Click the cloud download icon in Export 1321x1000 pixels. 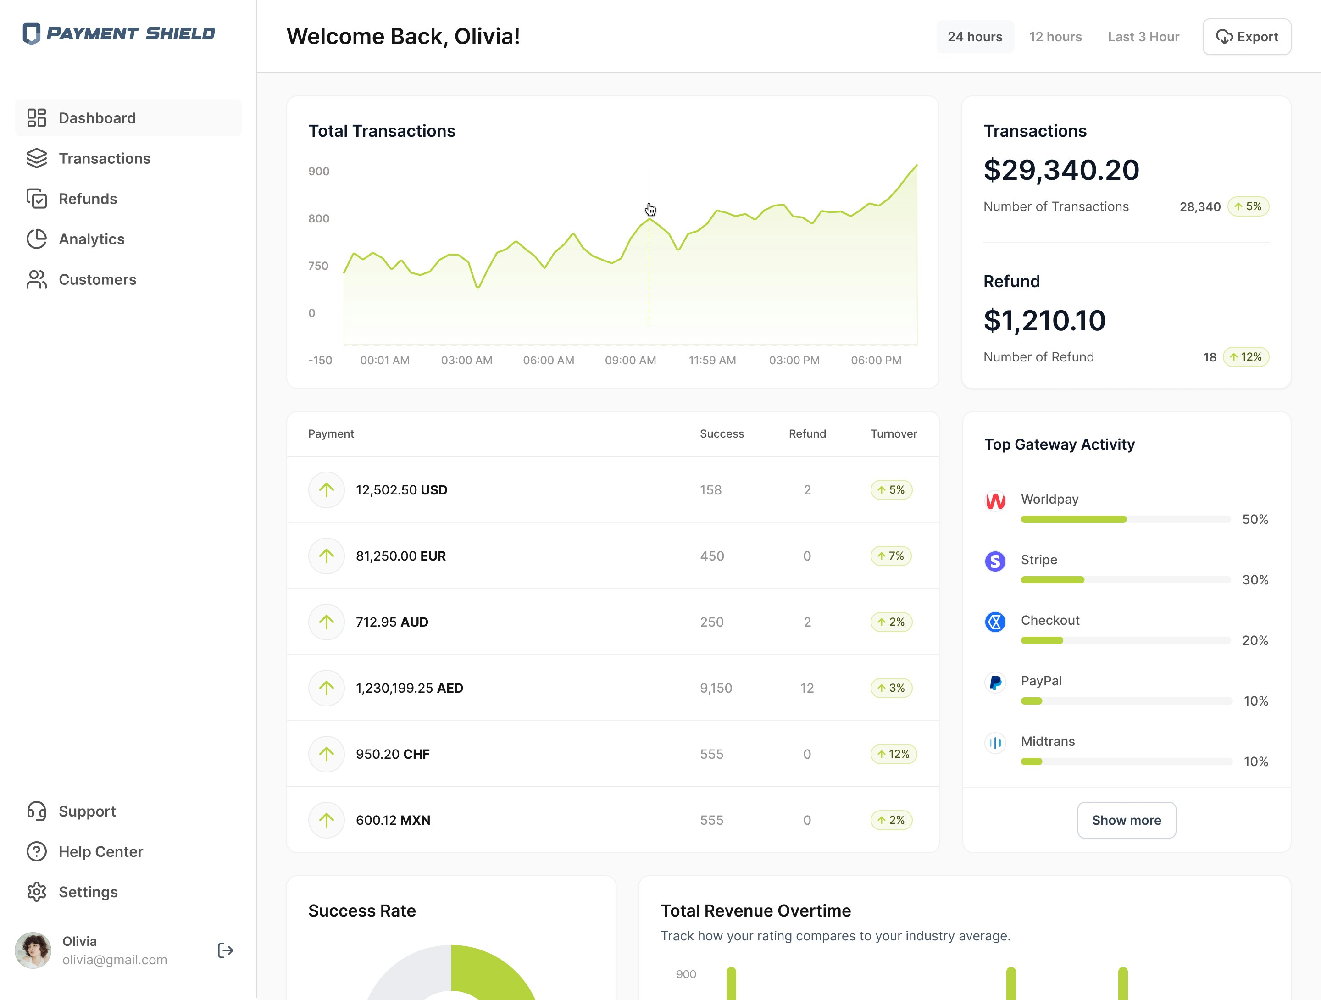[1224, 37]
